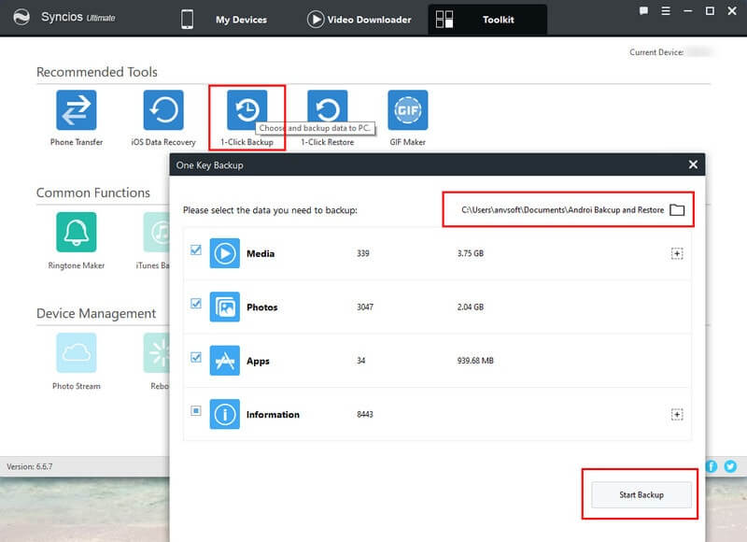747x542 pixels.
Task: Click the Photos count 3047
Action: tap(365, 307)
